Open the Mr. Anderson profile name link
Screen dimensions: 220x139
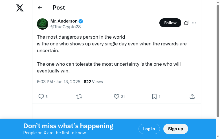coord(64,21)
